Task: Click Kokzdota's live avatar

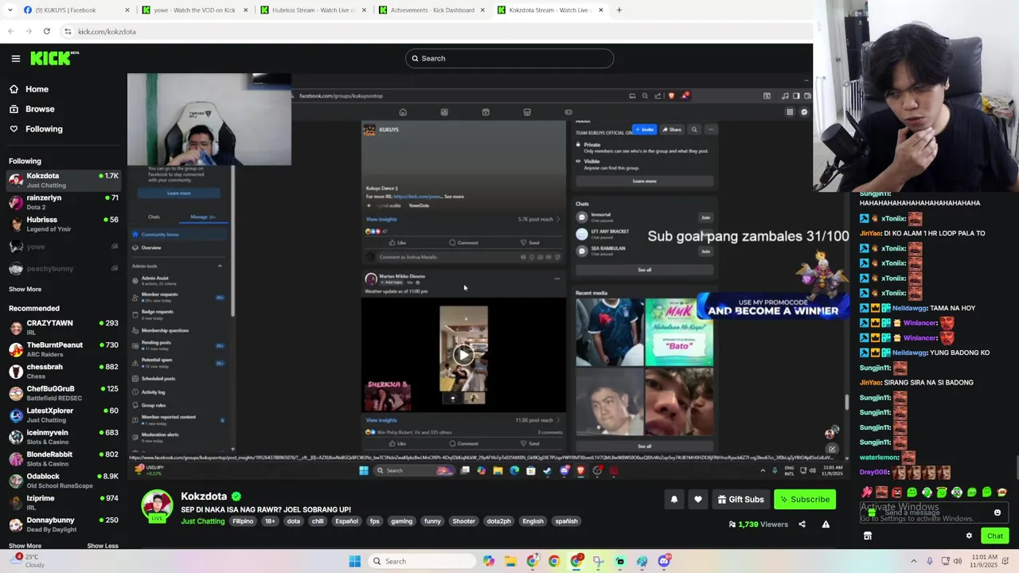Action: click(158, 507)
